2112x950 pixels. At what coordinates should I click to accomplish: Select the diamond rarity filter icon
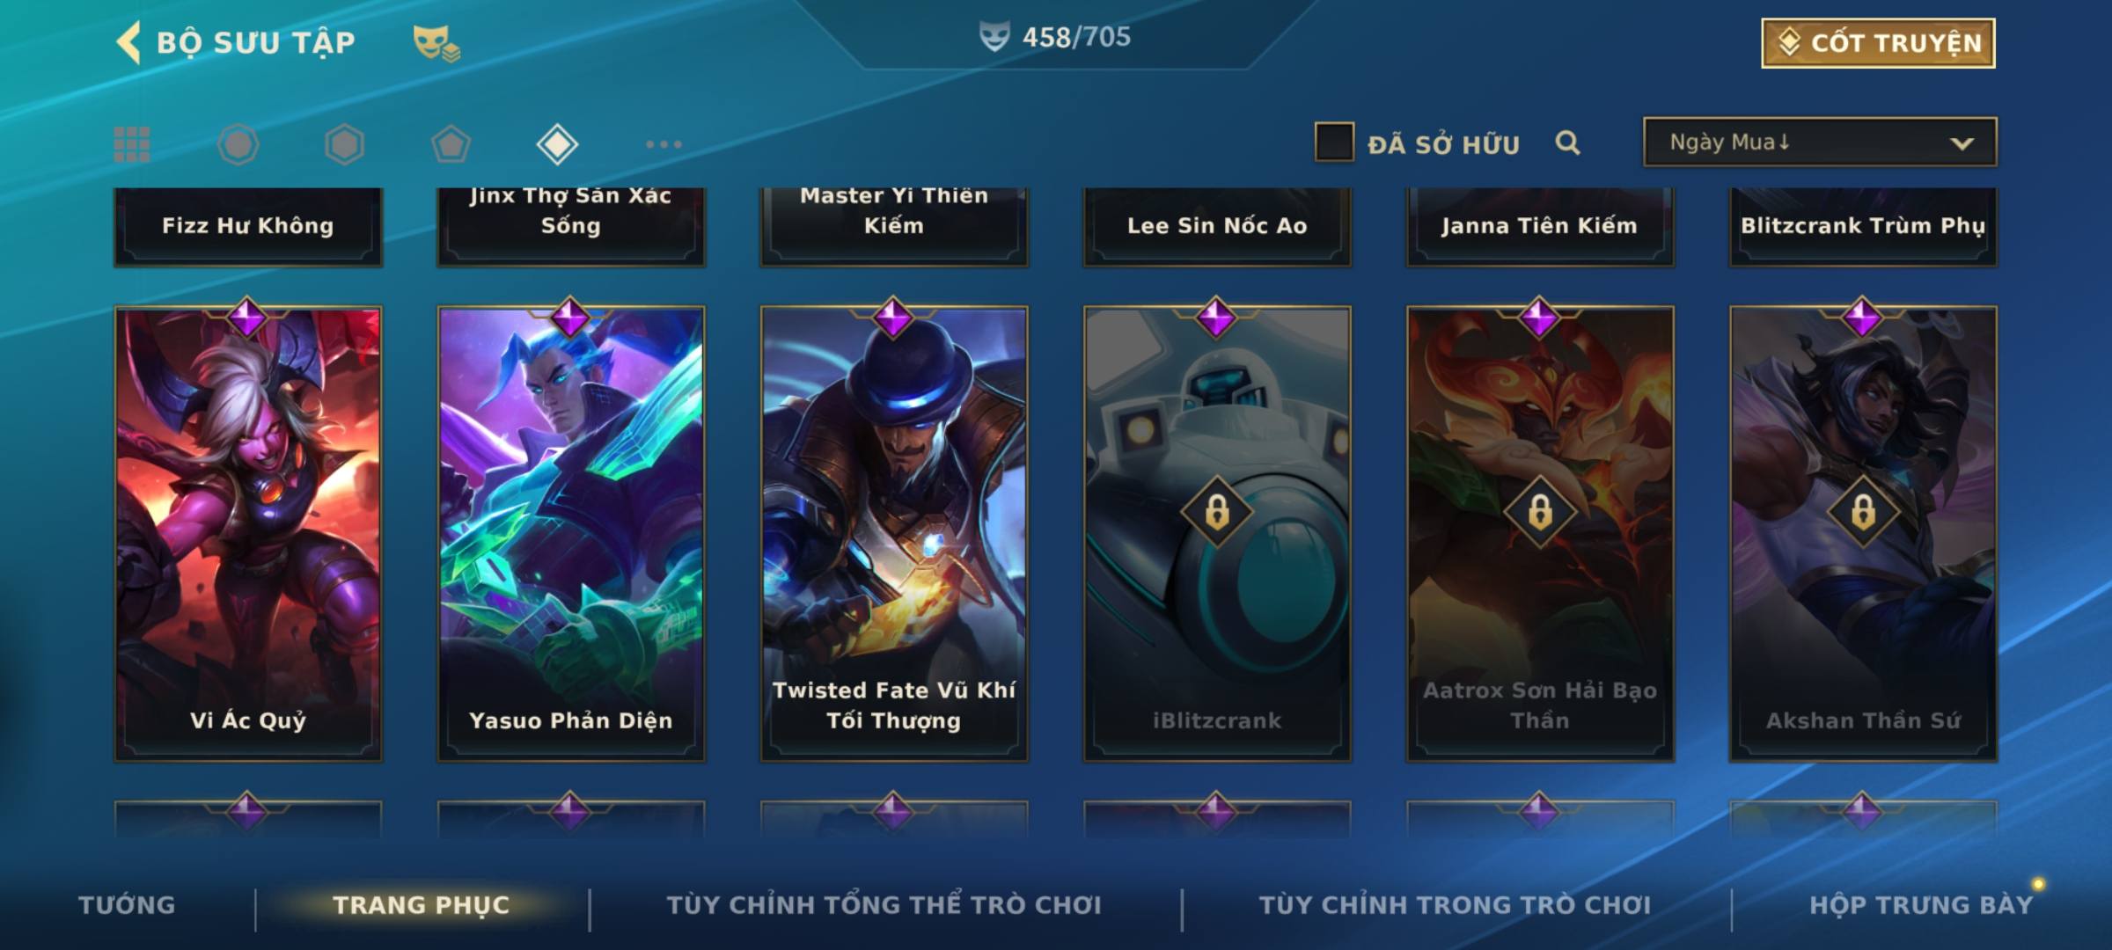[x=557, y=144]
